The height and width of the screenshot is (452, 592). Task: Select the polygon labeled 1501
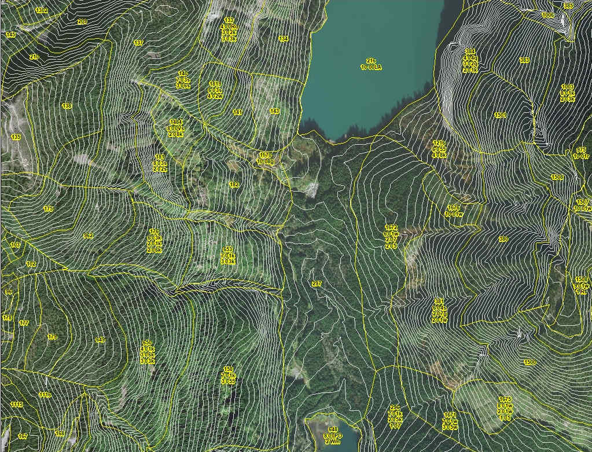501,115
